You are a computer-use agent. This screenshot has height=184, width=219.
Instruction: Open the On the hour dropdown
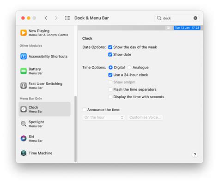[x=103, y=117]
